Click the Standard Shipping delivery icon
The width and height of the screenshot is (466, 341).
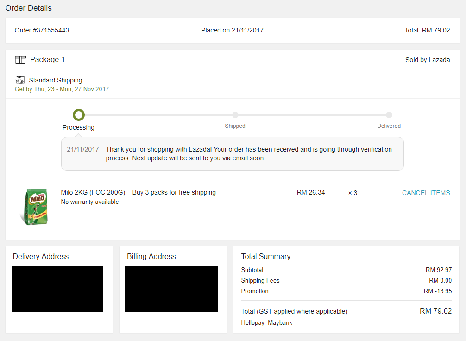[20, 80]
